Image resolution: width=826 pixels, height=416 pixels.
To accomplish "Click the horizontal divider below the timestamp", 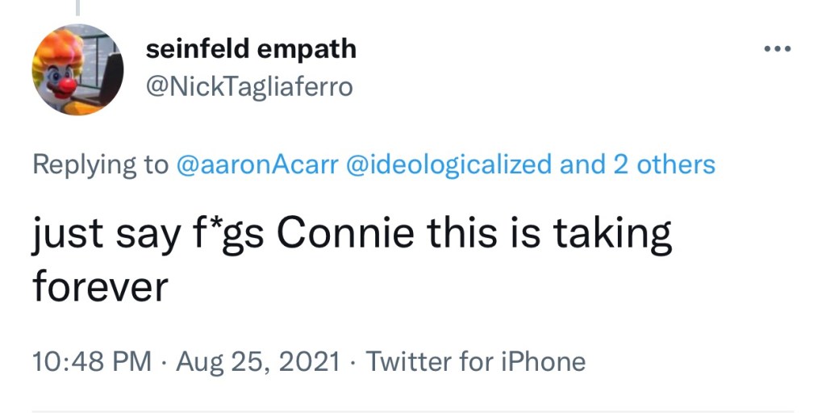I will click(413, 411).
